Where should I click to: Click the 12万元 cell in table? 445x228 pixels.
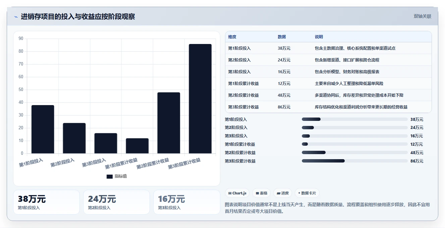[284, 84]
